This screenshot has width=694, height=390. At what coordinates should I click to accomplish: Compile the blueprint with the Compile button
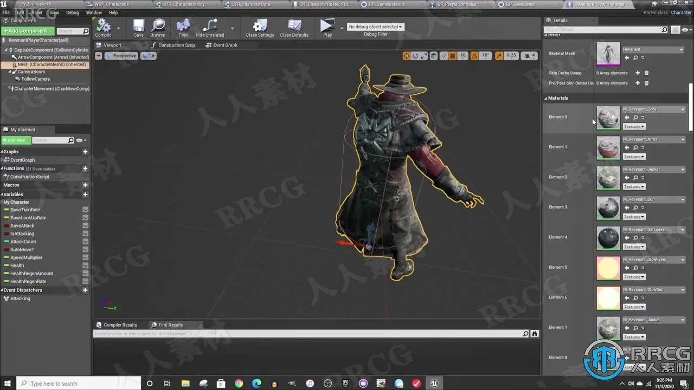pyautogui.click(x=103, y=28)
